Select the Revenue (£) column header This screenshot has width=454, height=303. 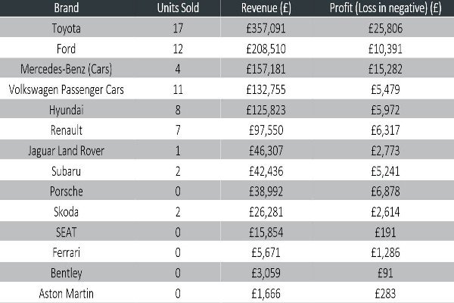266,8
